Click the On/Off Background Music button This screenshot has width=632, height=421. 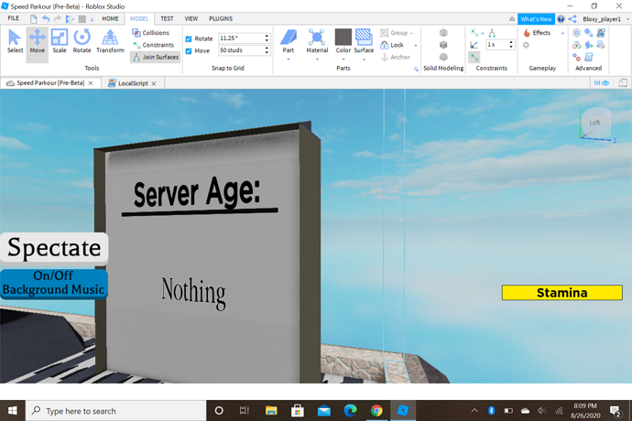[54, 283]
